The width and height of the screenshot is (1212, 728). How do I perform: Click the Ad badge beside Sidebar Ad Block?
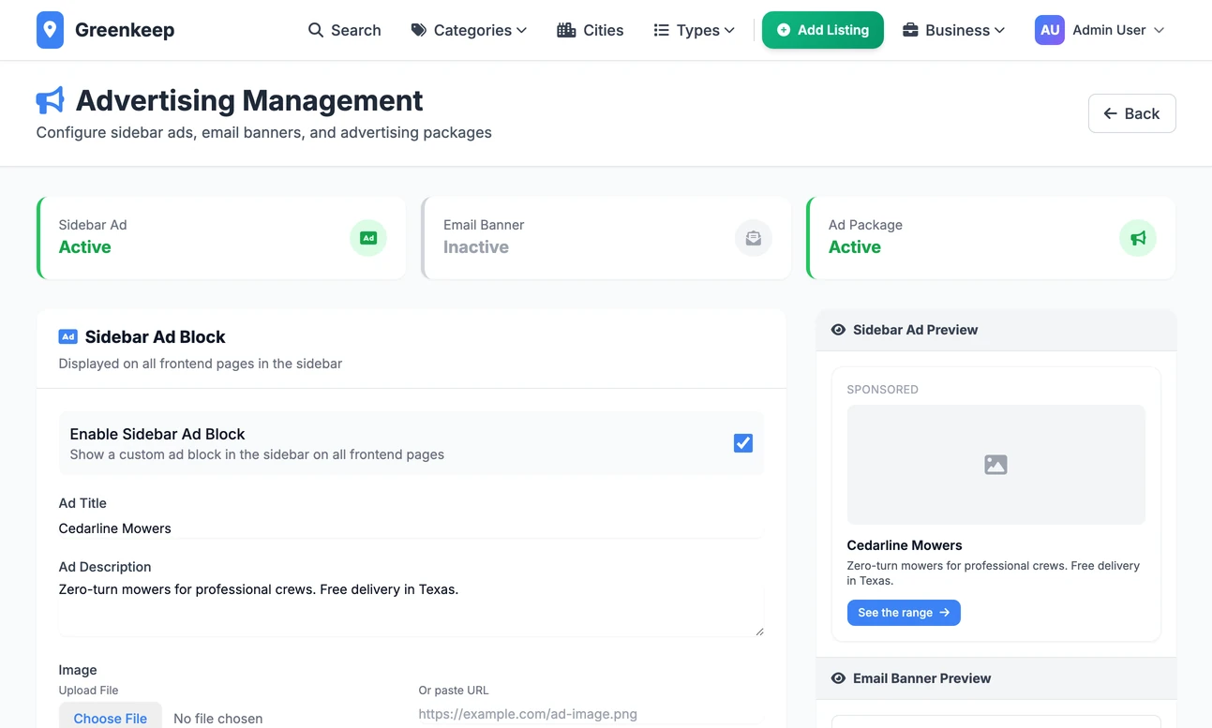[x=67, y=336]
